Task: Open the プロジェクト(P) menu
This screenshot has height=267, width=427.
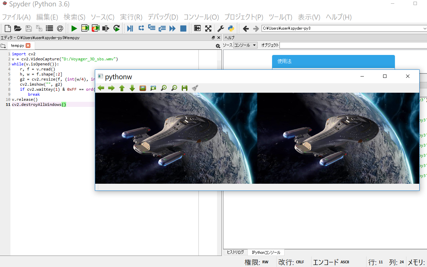Action: pyautogui.click(x=244, y=17)
